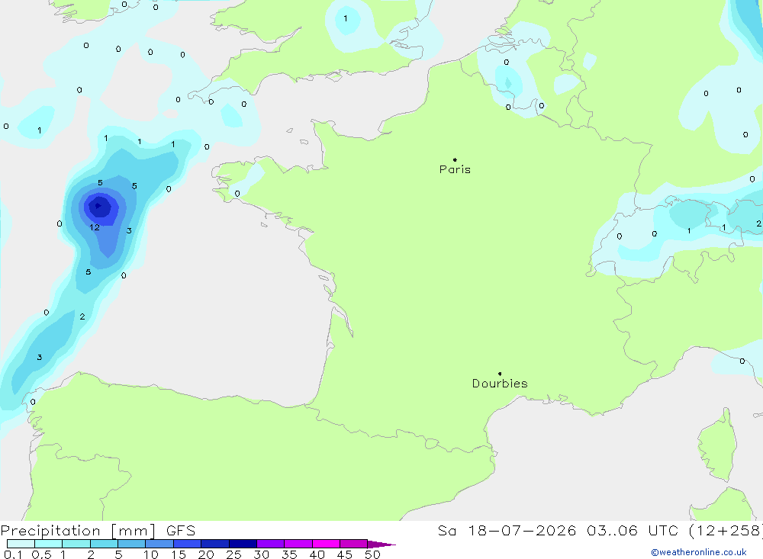
Task: Click the 'Sa 18-07-2026' date label
Action: point(507,530)
